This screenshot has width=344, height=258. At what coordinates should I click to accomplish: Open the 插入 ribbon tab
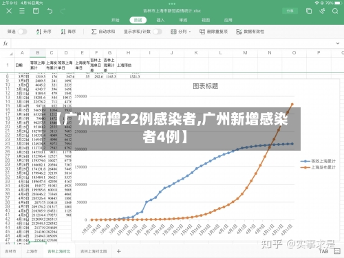[x=160, y=20]
